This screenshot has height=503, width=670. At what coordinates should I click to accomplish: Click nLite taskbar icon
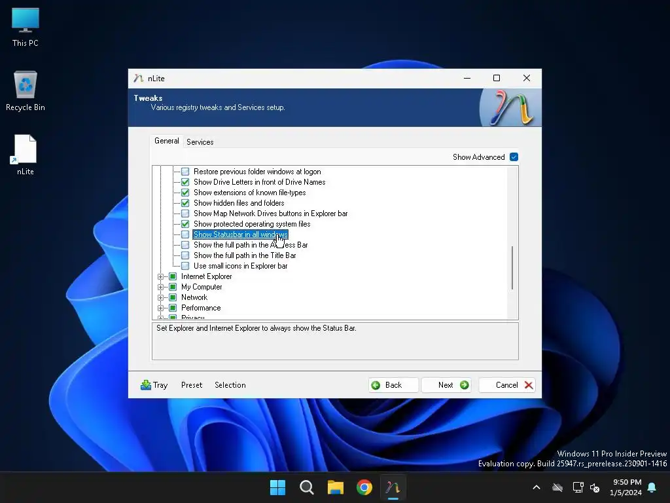393,487
